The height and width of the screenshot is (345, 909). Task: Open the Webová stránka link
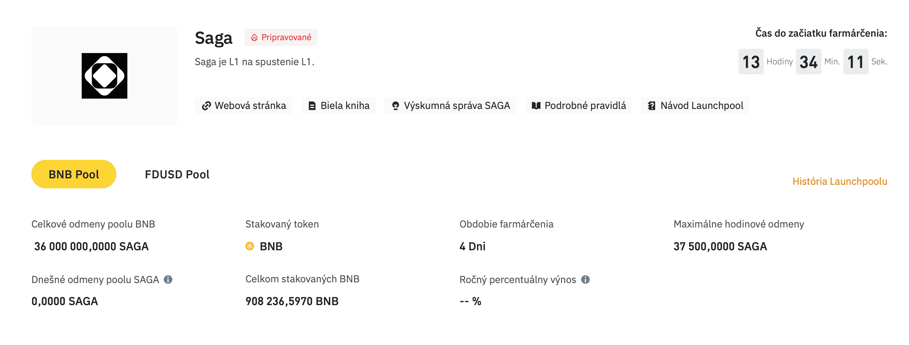[x=250, y=106]
